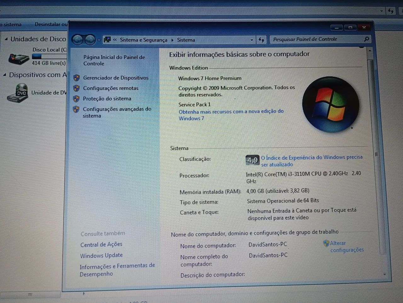Screen dimensions: 403x303
Task: Click the 4,00 GB (utilizável: 3,82 GB) value
Action: tap(278, 191)
